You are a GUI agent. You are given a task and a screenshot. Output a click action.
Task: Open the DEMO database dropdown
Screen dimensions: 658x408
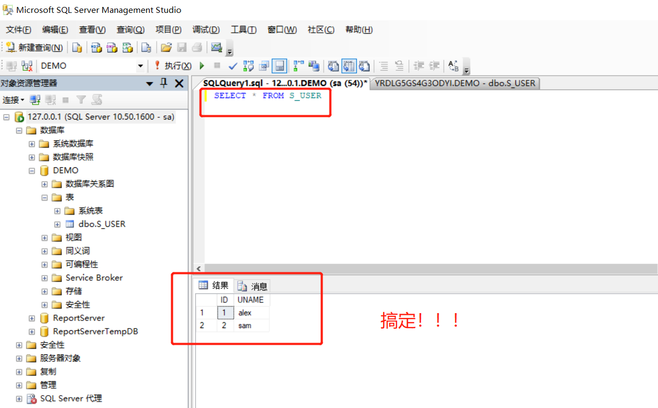tap(141, 66)
